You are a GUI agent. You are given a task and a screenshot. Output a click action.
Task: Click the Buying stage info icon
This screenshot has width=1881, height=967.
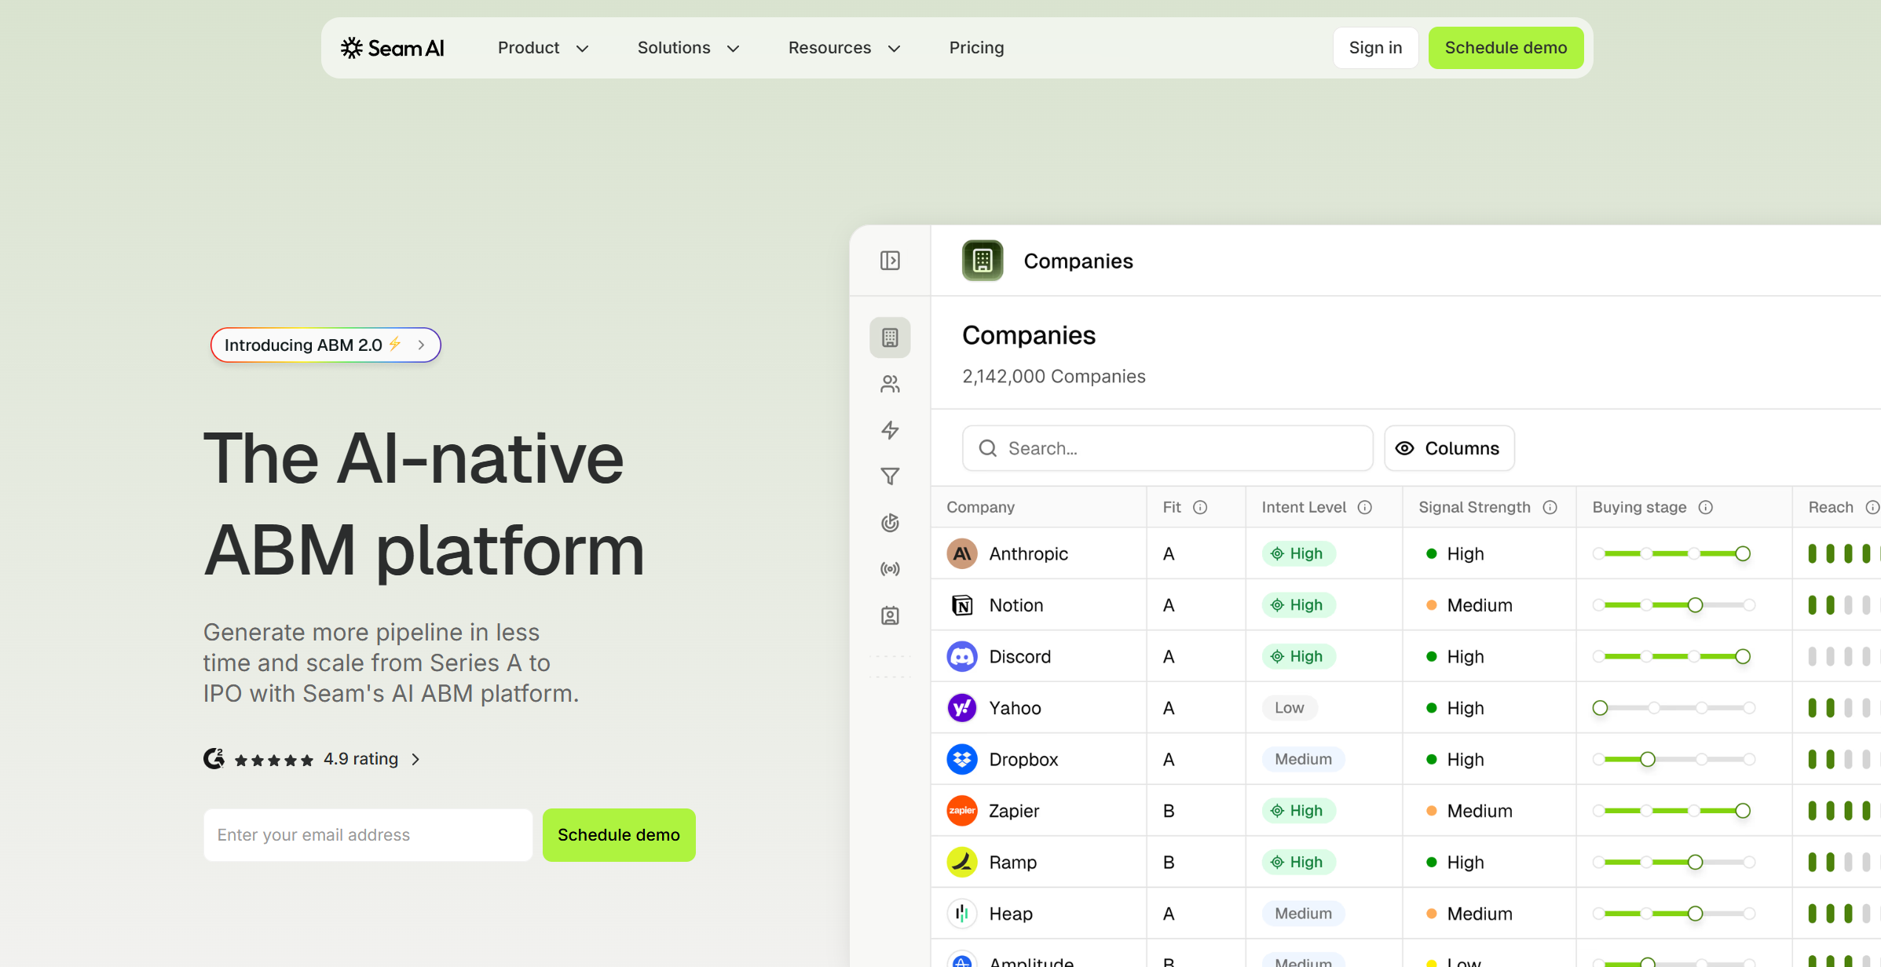click(x=1706, y=507)
